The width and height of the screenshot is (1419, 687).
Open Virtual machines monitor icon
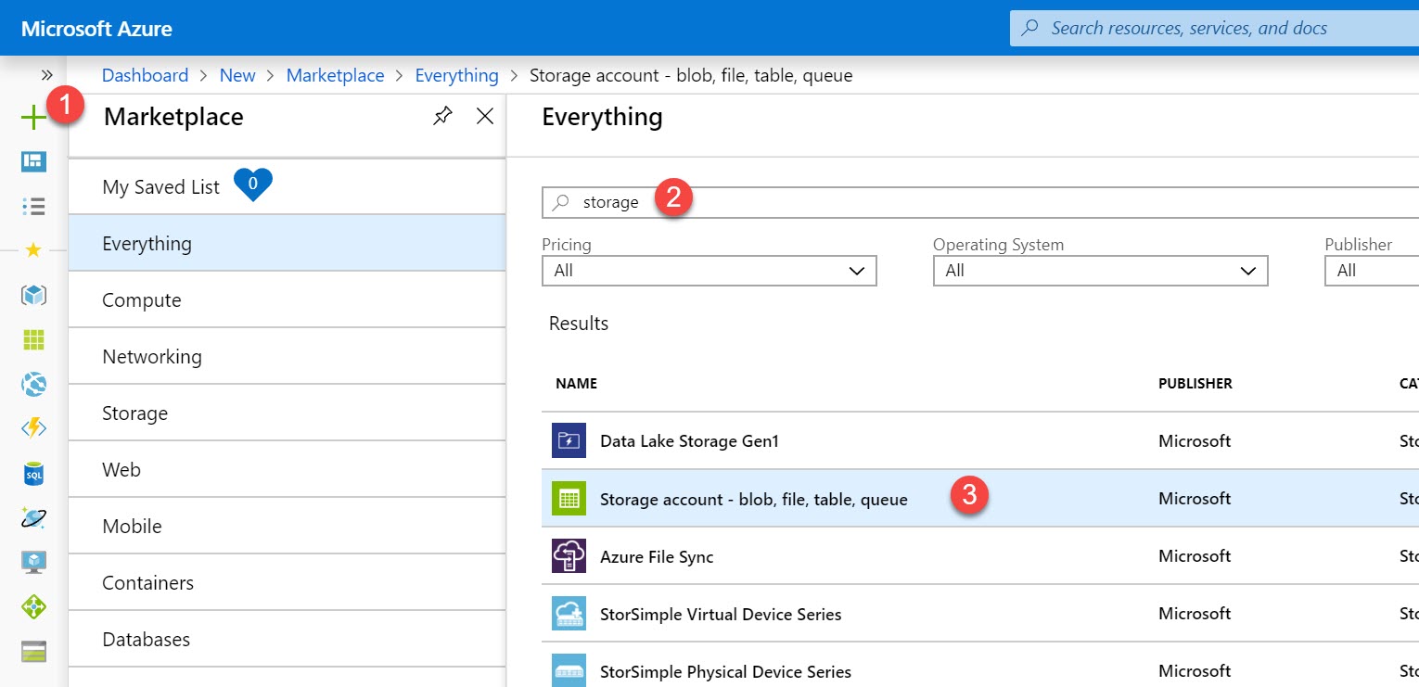click(33, 562)
